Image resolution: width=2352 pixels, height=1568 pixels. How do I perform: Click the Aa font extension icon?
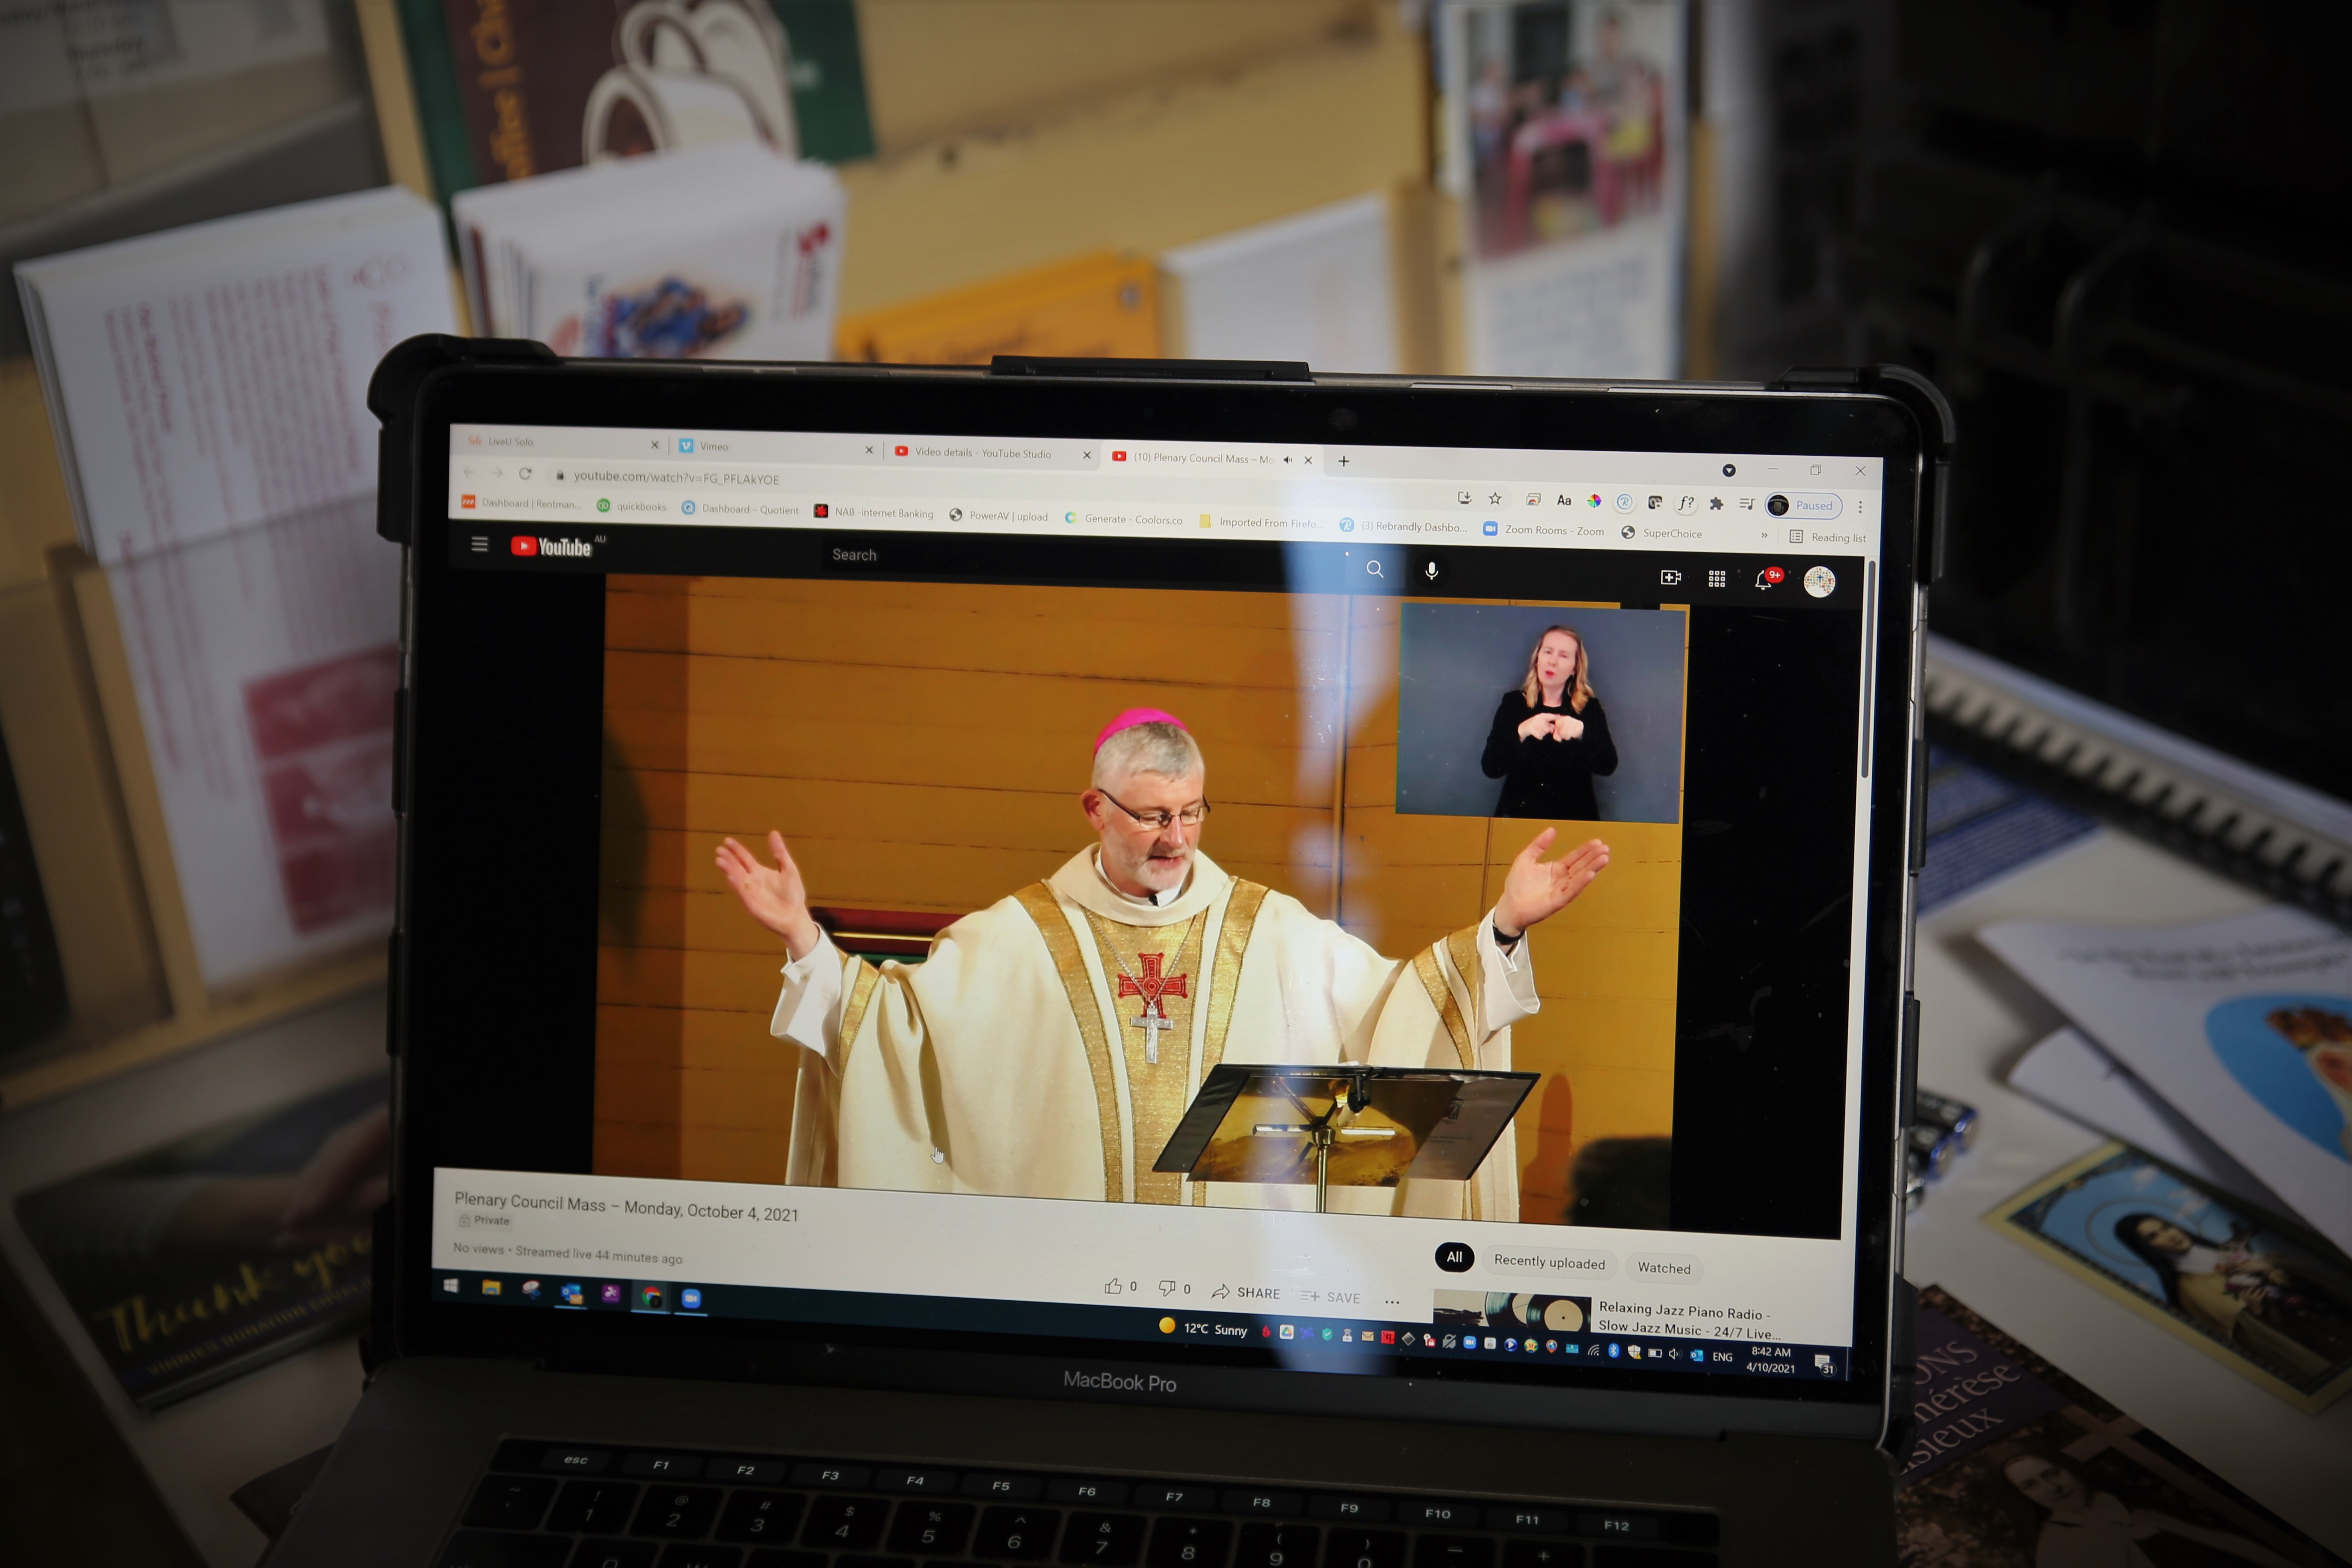pyautogui.click(x=1564, y=500)
